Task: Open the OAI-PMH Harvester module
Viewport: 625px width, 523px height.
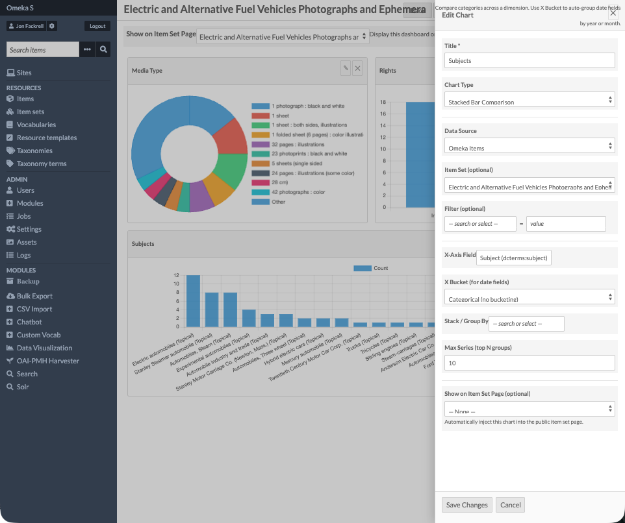Action: pyautogui.click(x=47, y=361)
